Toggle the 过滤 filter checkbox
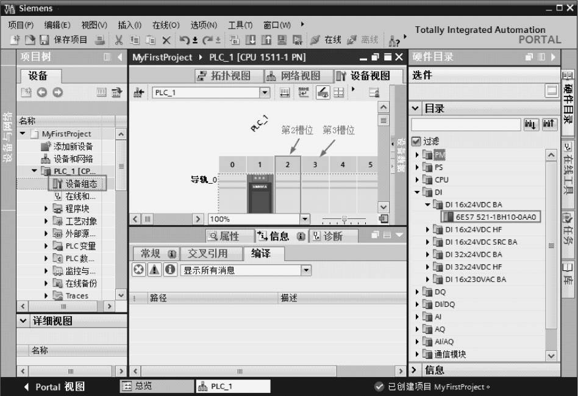Viewport: 578px width, 396px height. (x=416, y=142)
